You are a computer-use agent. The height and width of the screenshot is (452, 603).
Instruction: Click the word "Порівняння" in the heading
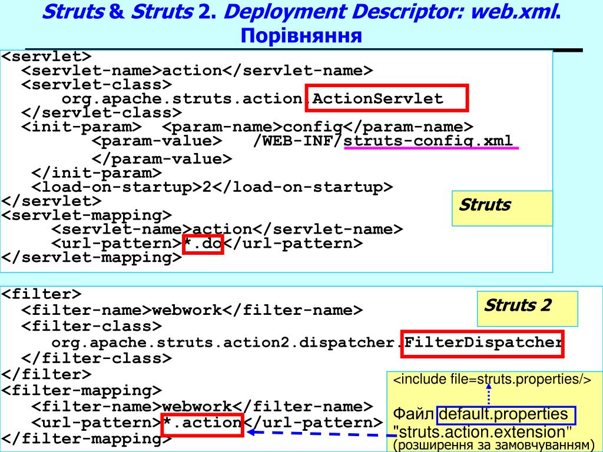tap(301, 36)
